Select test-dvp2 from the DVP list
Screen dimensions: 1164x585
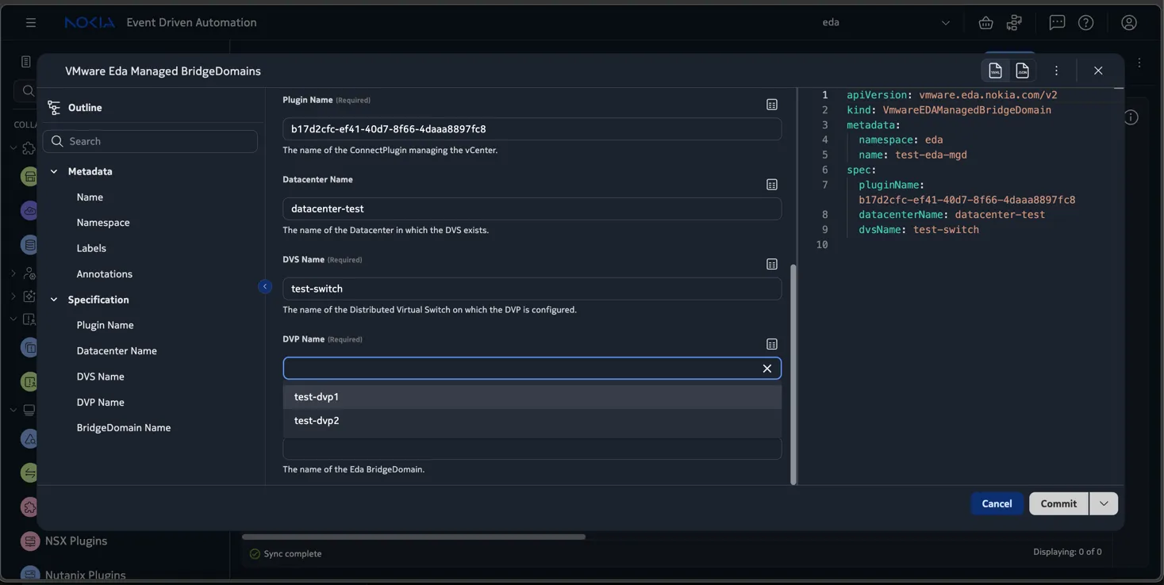[x=532, y=421]
